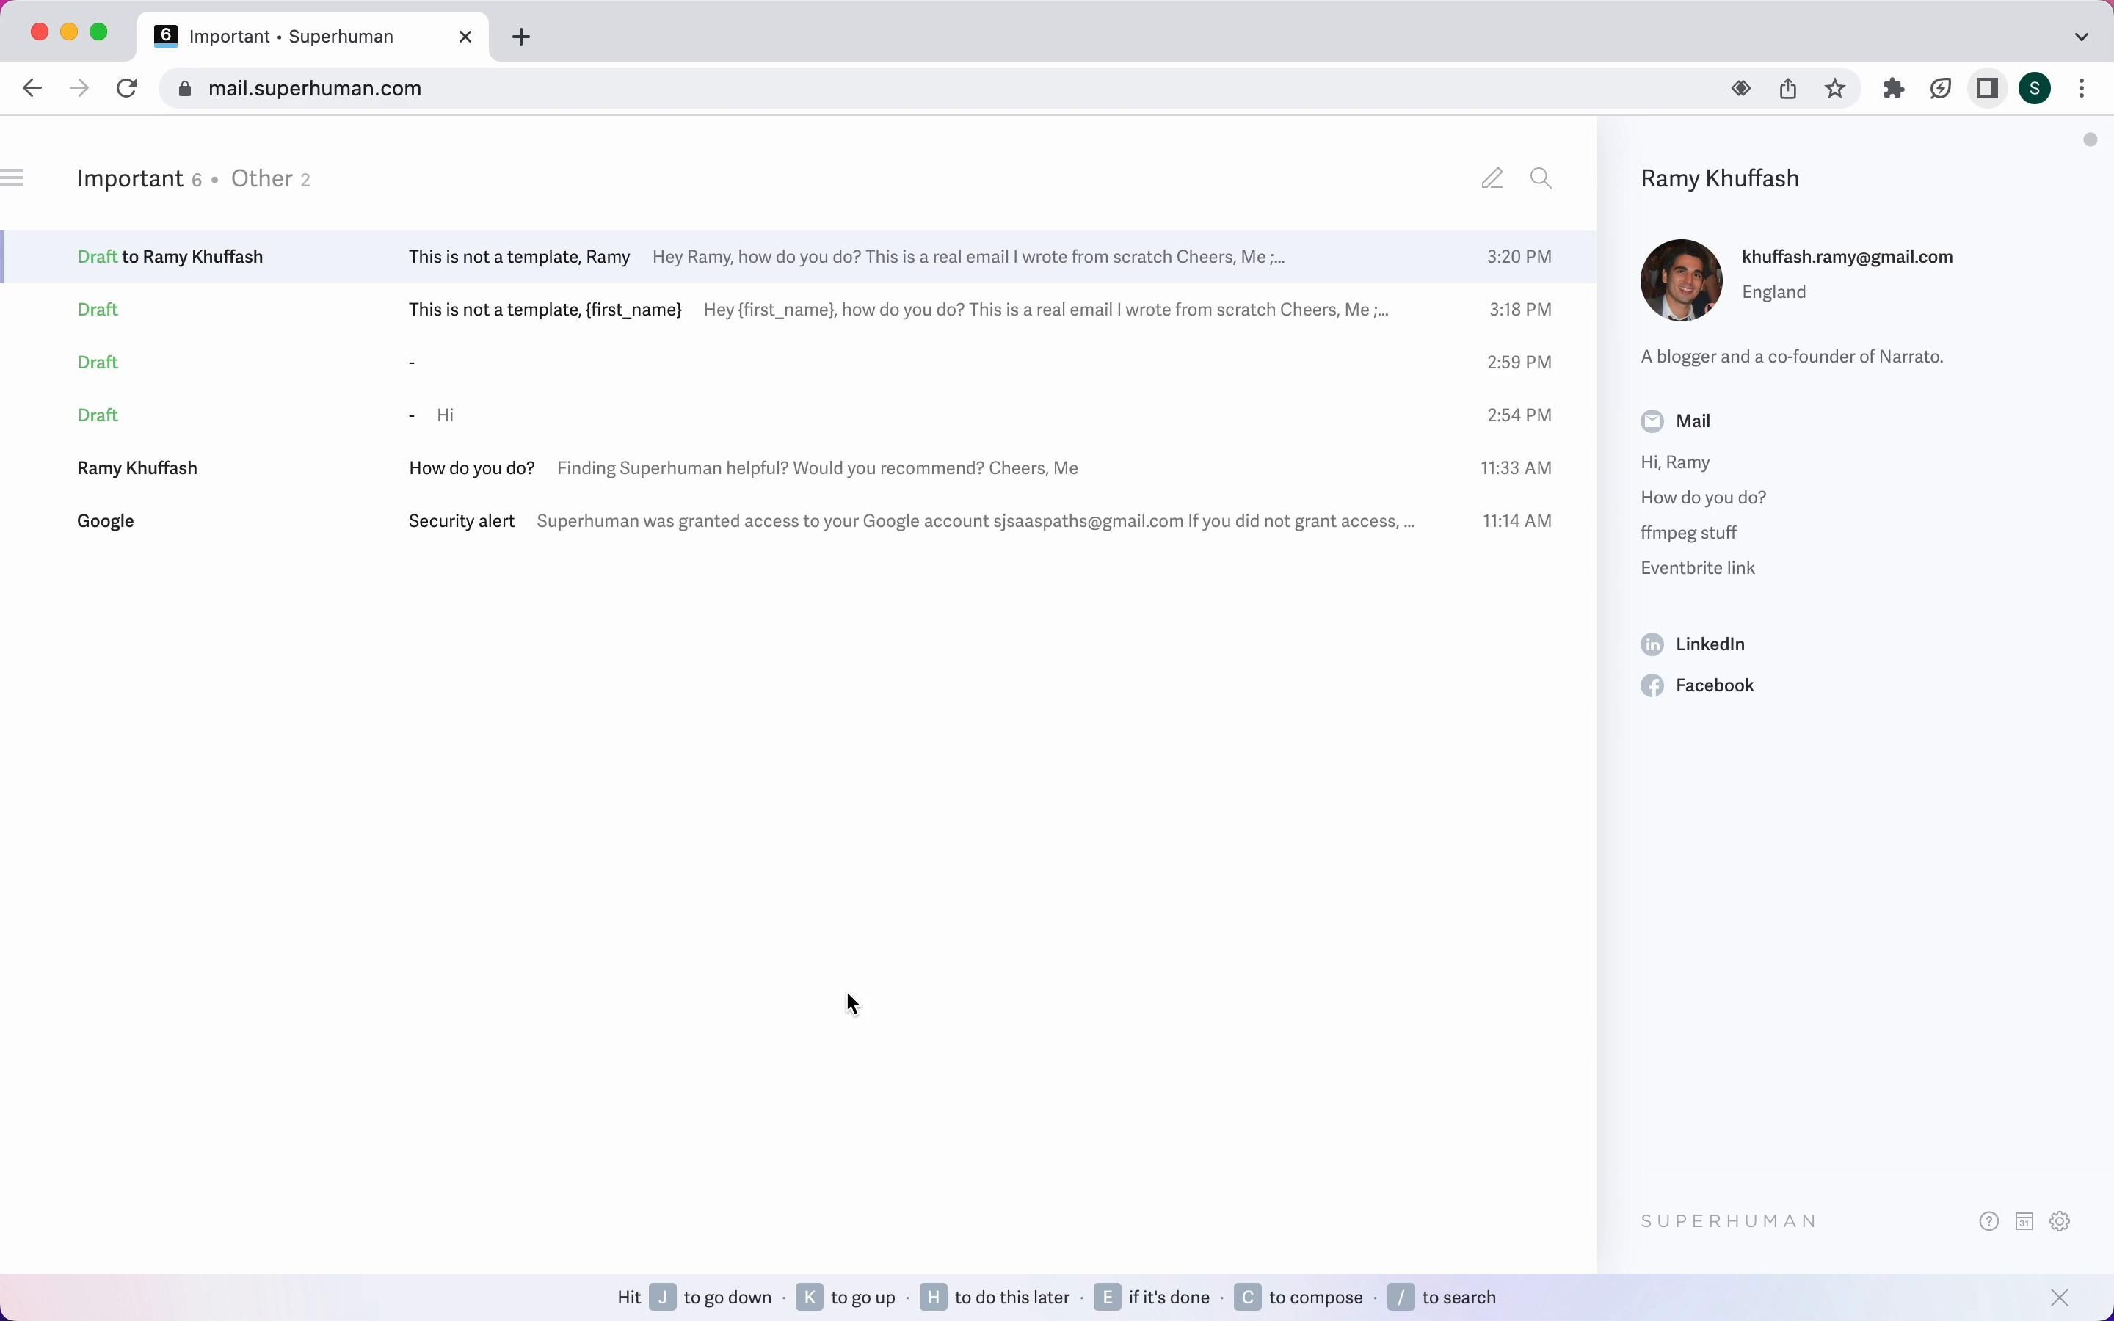Screen dimensions: 2114x1321
Task: Open the search magnifier icon
Action: (x=1541, y=178)
